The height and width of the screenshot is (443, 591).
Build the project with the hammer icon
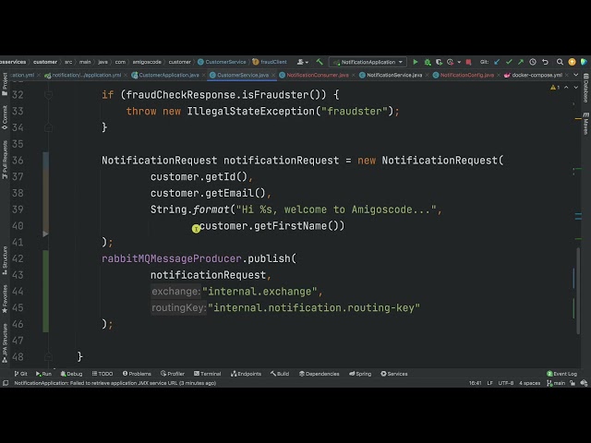[x=320, y=62]
